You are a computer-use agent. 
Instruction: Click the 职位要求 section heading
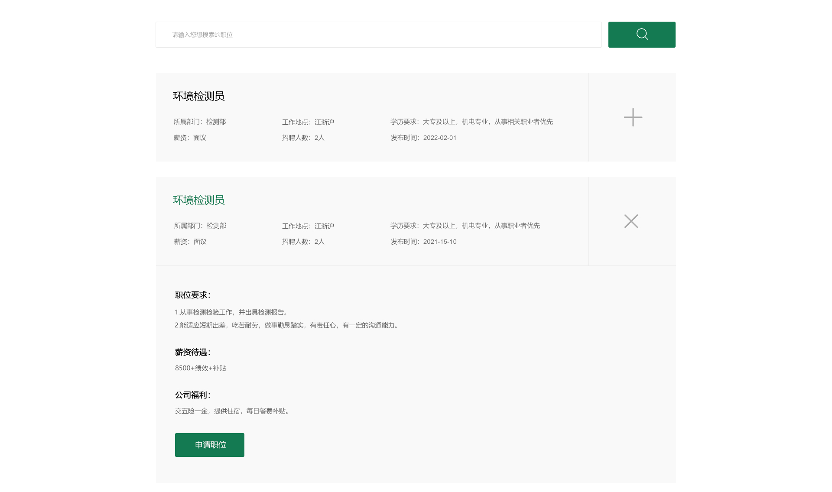click(193, 295)
